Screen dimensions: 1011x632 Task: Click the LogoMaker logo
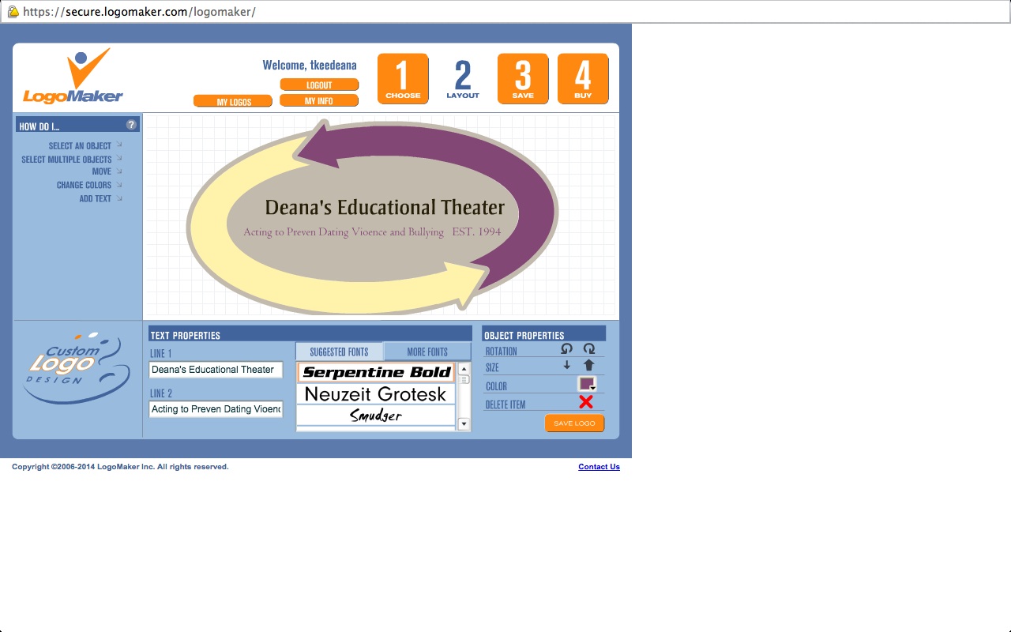pyautogui.click(x=73, y=77)
